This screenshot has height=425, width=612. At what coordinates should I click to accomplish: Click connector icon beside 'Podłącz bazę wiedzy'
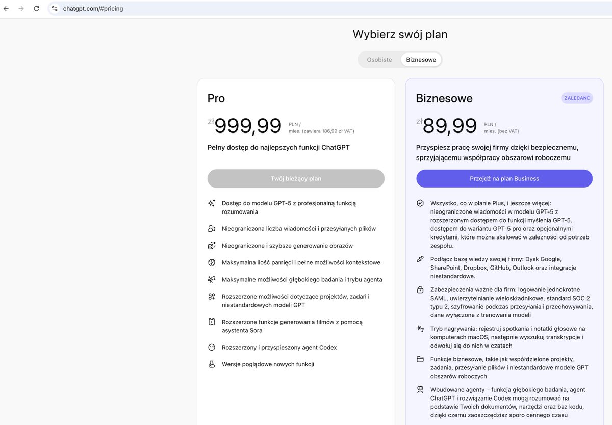[x=420, y=259]
